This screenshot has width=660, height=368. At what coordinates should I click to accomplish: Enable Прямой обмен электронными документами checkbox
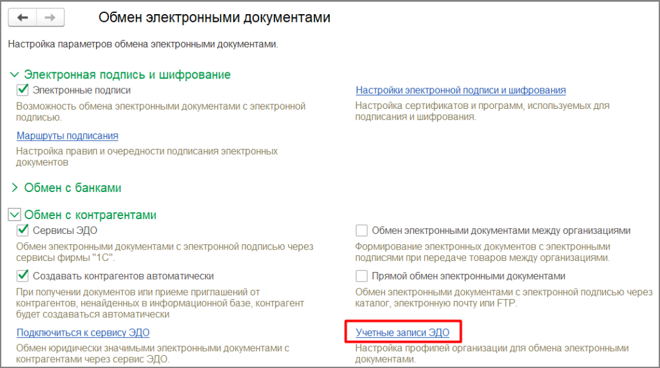pos(362,276)
